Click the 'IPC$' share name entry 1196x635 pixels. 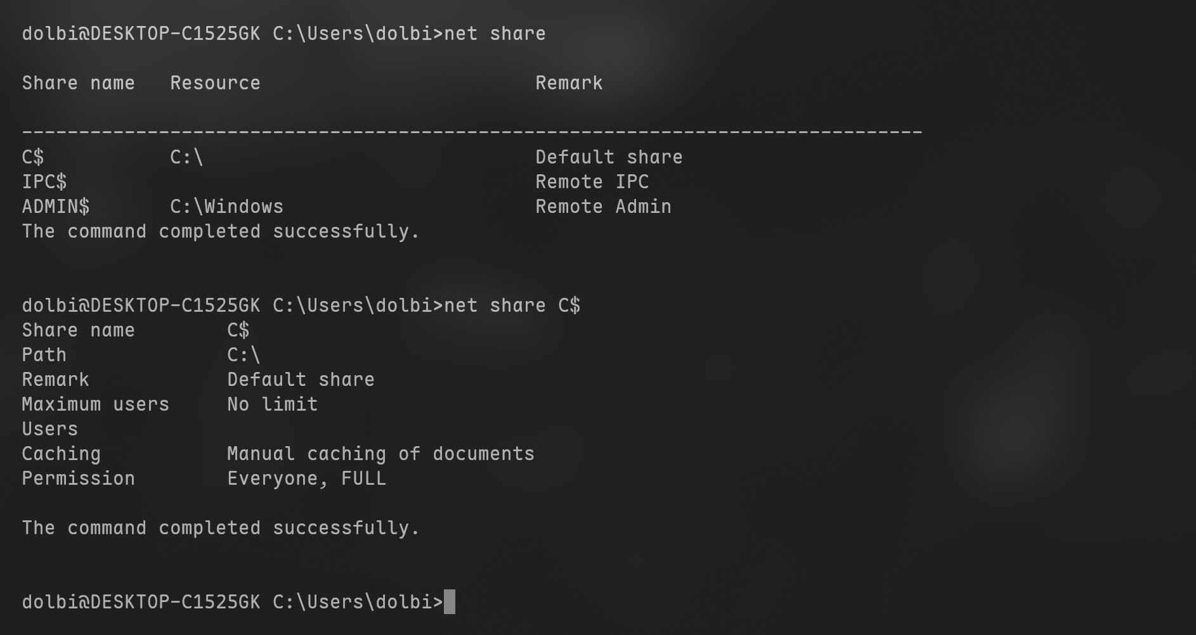pyautogui.click(x=44, y=182)
